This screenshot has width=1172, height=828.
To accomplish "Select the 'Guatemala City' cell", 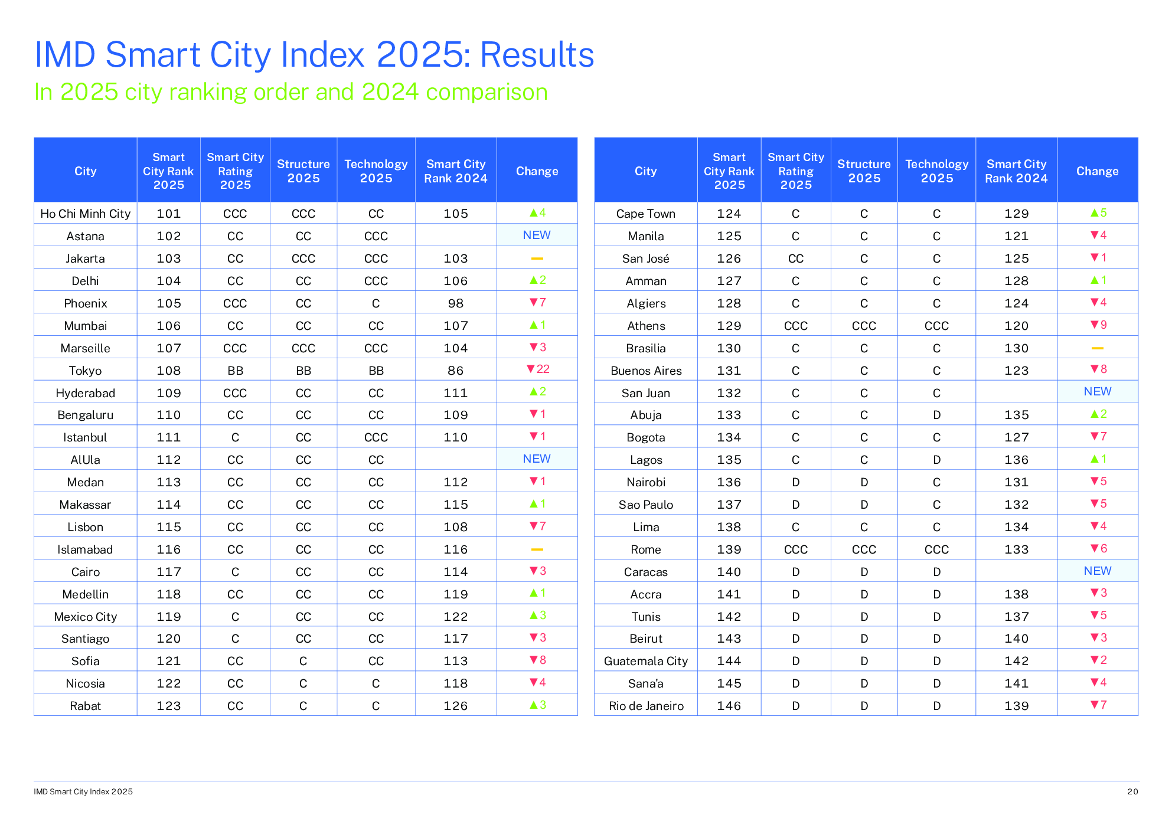I will click(x=646, y=661).
